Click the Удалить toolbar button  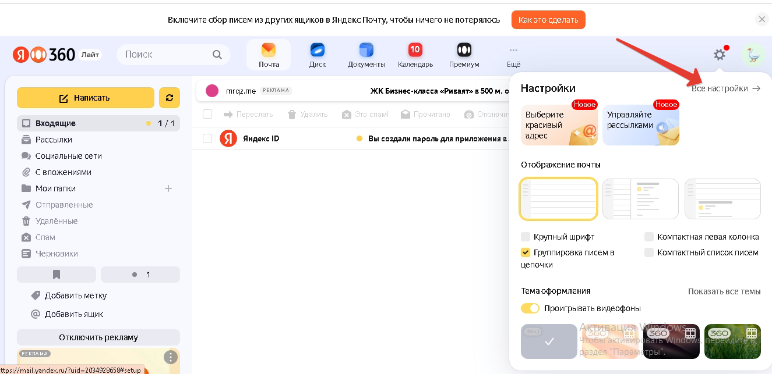tap(308, 115)
